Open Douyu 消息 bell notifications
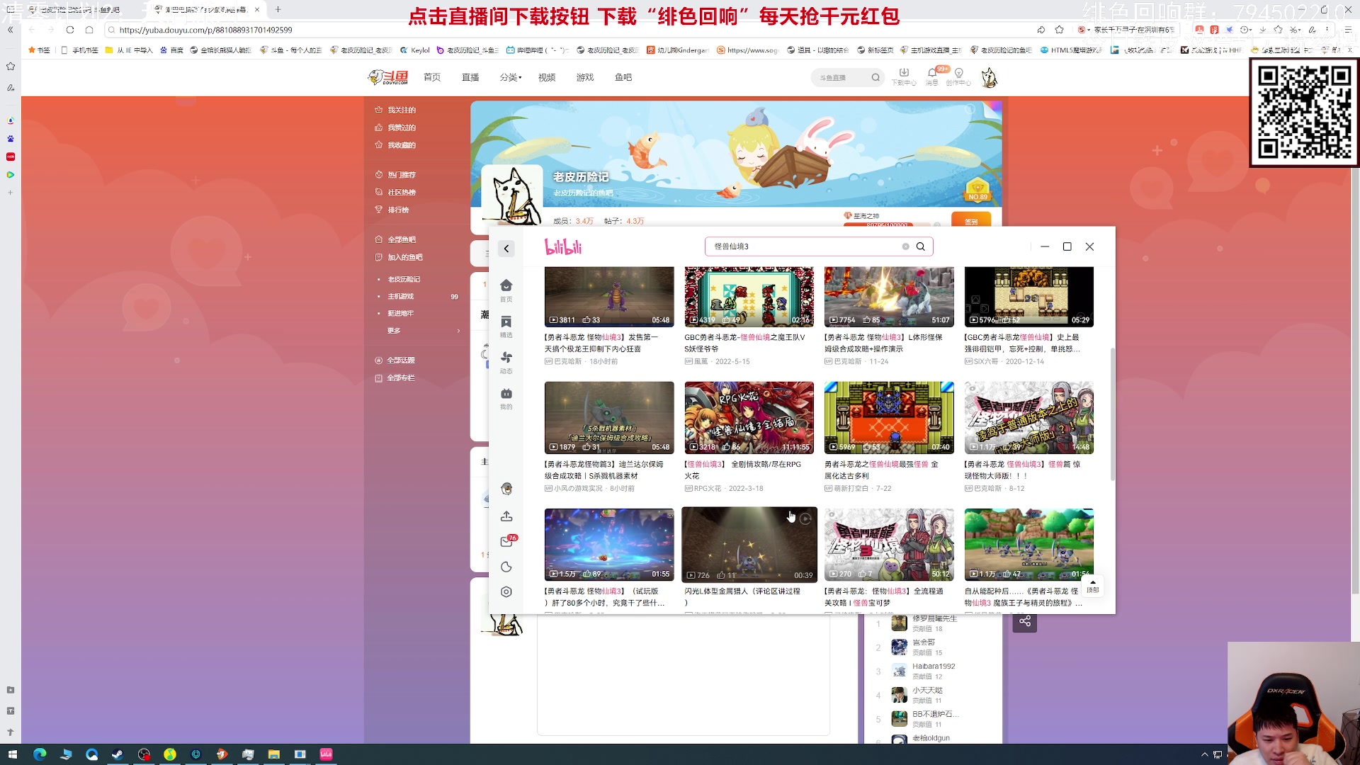The height and width of the screenshot is (765, 1360). [x=932, y=76]
